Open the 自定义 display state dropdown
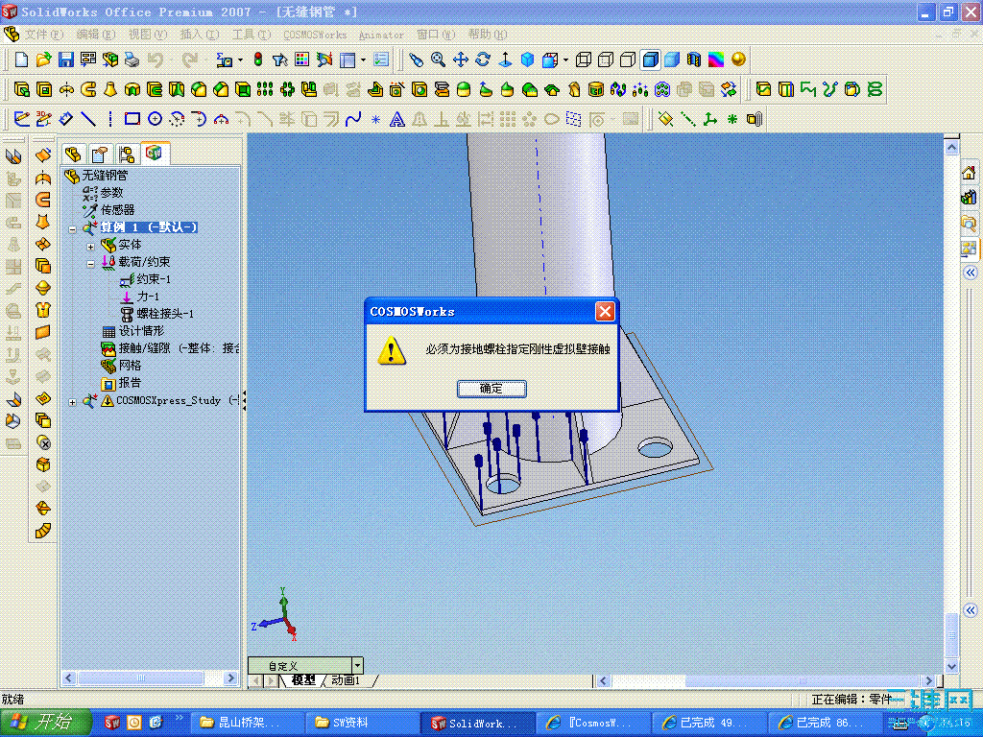This screenshot has height=737, width=983. (357, 665)
